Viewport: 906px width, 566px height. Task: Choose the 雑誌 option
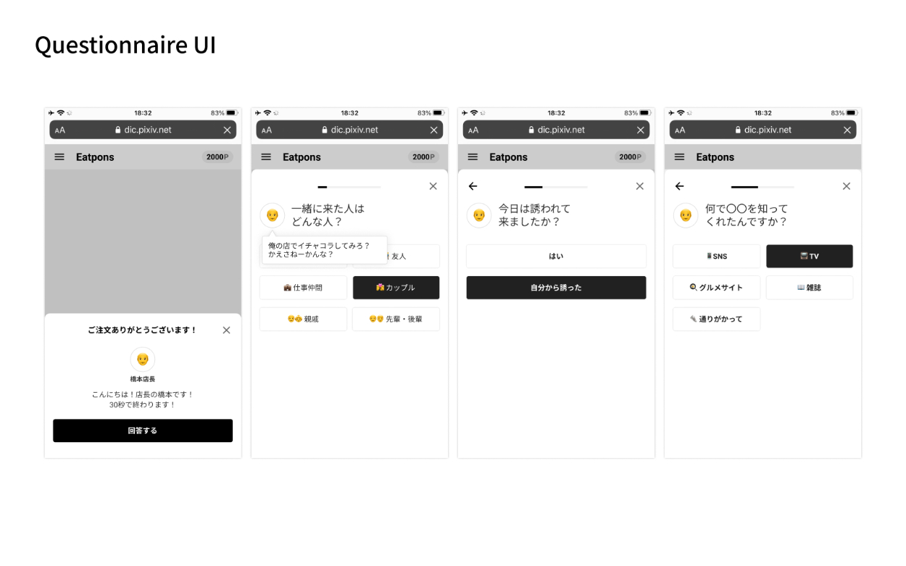[x=809, y=288]
